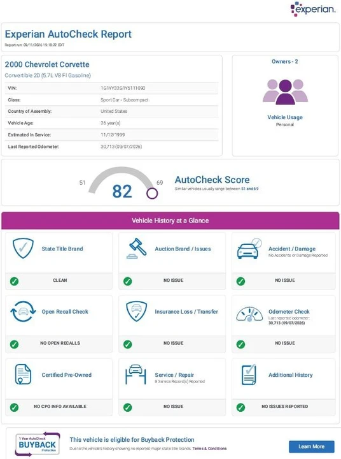Click the Certified Pre-Owned document icon
The image size is (341, 459).
[23, 374]
